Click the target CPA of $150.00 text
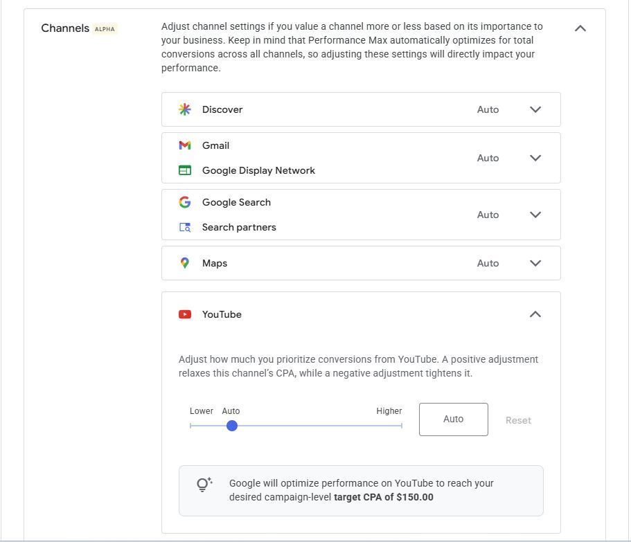 384,497
